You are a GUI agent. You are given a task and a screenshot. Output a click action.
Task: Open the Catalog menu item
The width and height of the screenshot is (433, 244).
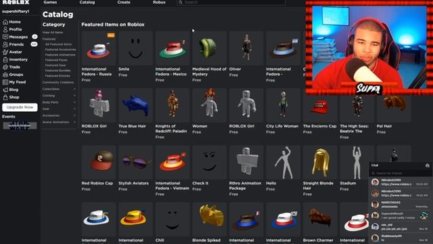(x=87, y=2)
